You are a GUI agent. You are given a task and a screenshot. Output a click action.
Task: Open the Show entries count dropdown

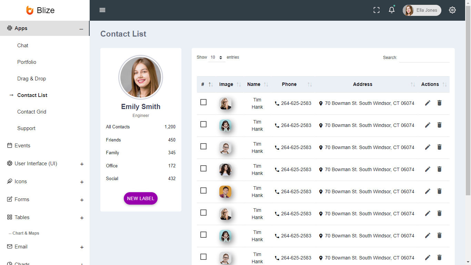pyautogui.click(x=217, y=58)
